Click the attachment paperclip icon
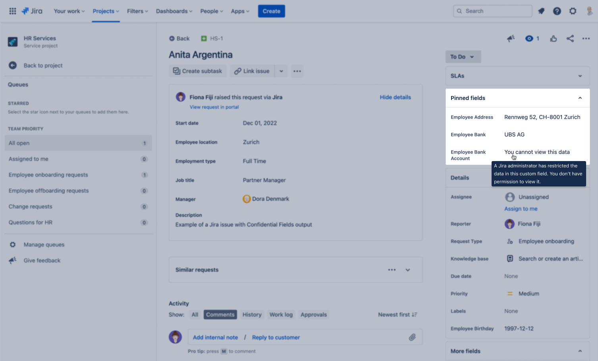 coord(412,337)
